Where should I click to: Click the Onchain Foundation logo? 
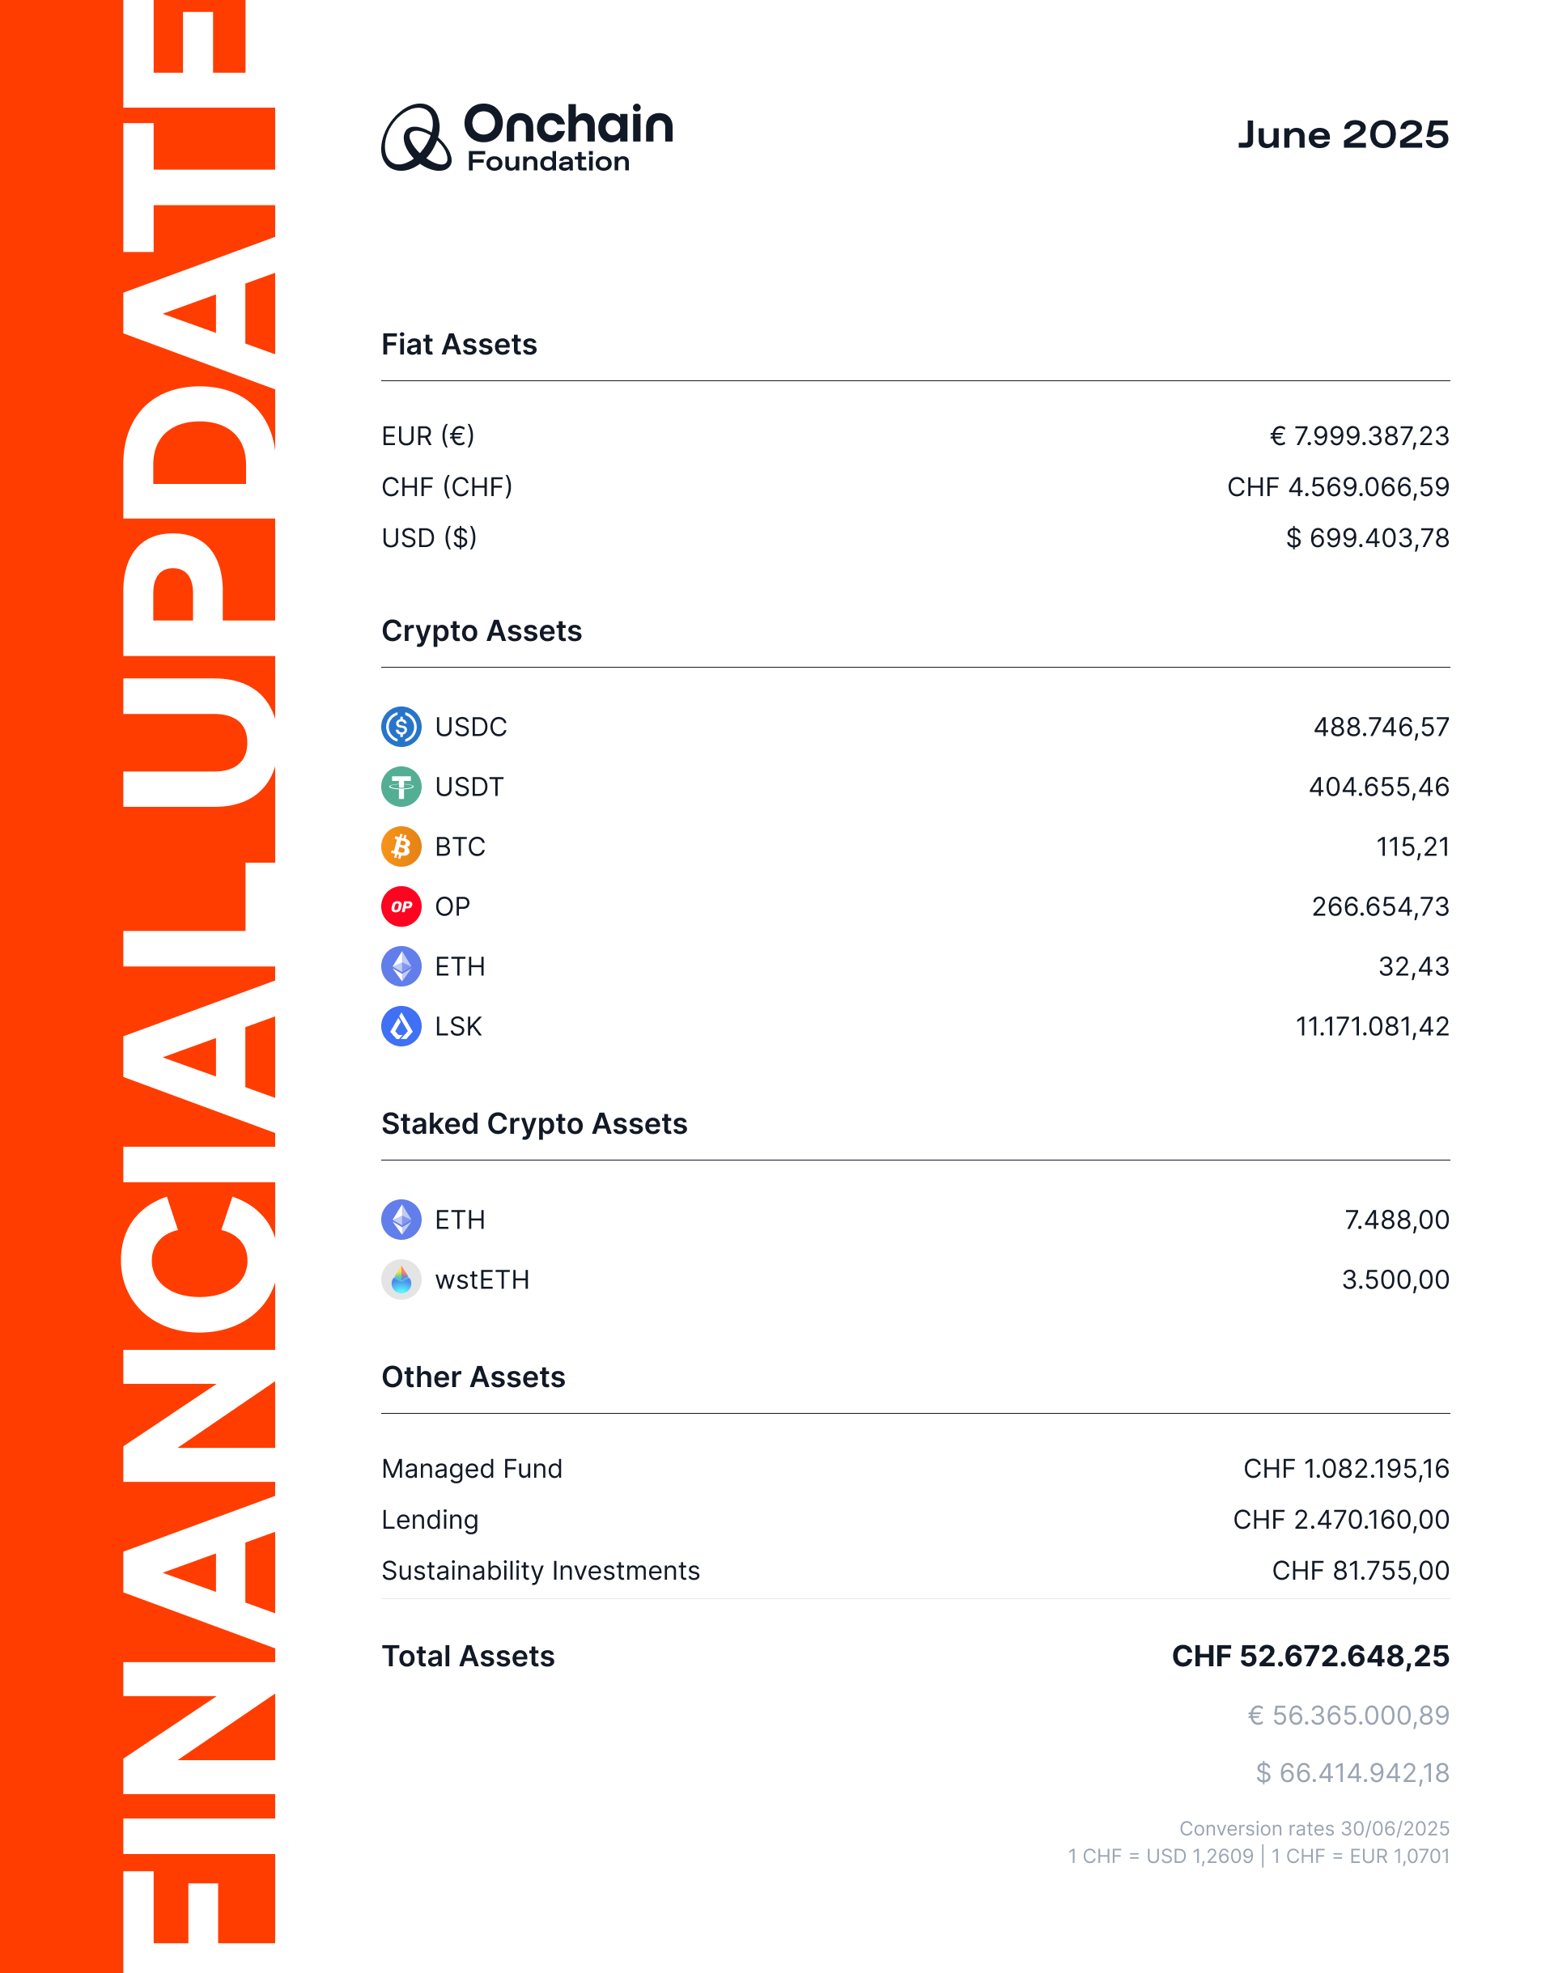(527, 138)
